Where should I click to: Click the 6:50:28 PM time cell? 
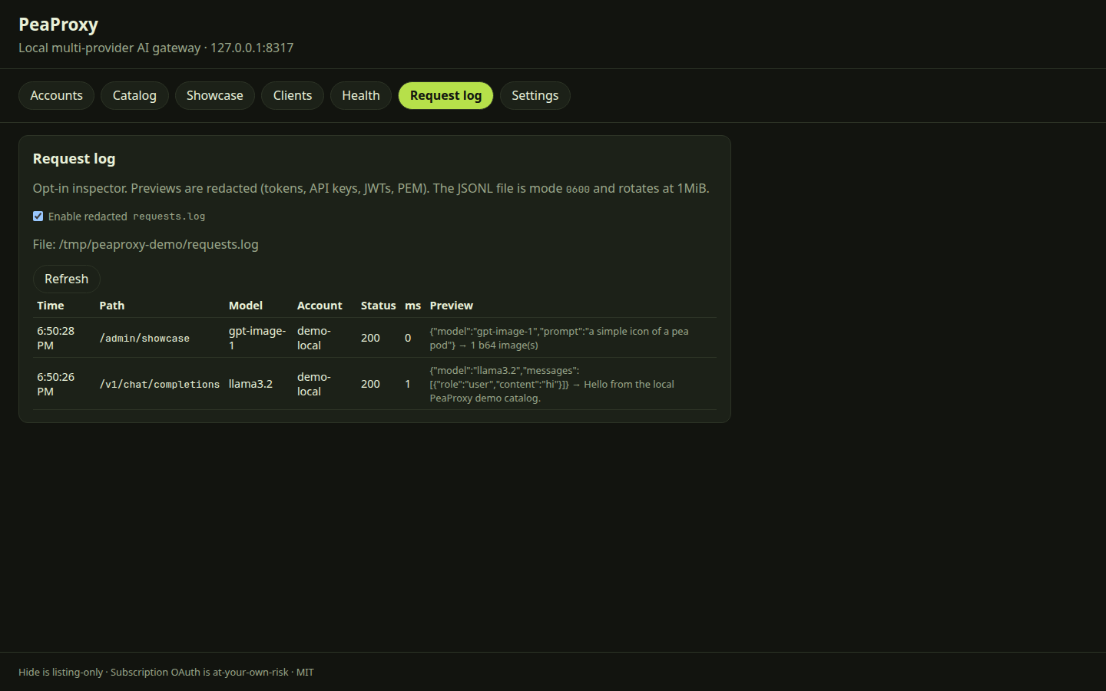(56, 338)
